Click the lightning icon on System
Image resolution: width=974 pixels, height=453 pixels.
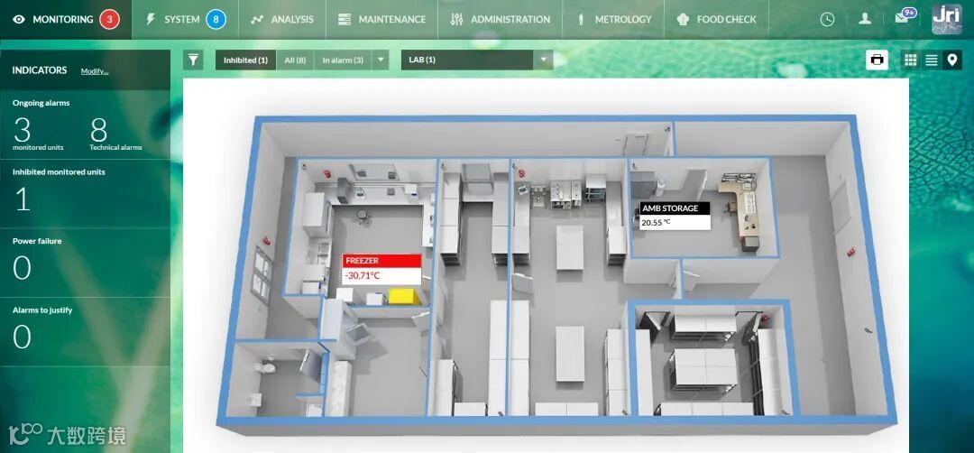pos(151,19)
